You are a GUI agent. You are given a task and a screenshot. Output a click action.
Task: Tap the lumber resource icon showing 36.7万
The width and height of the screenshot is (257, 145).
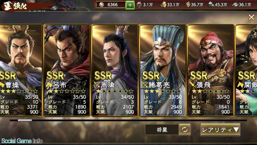(x=187, y=5)
